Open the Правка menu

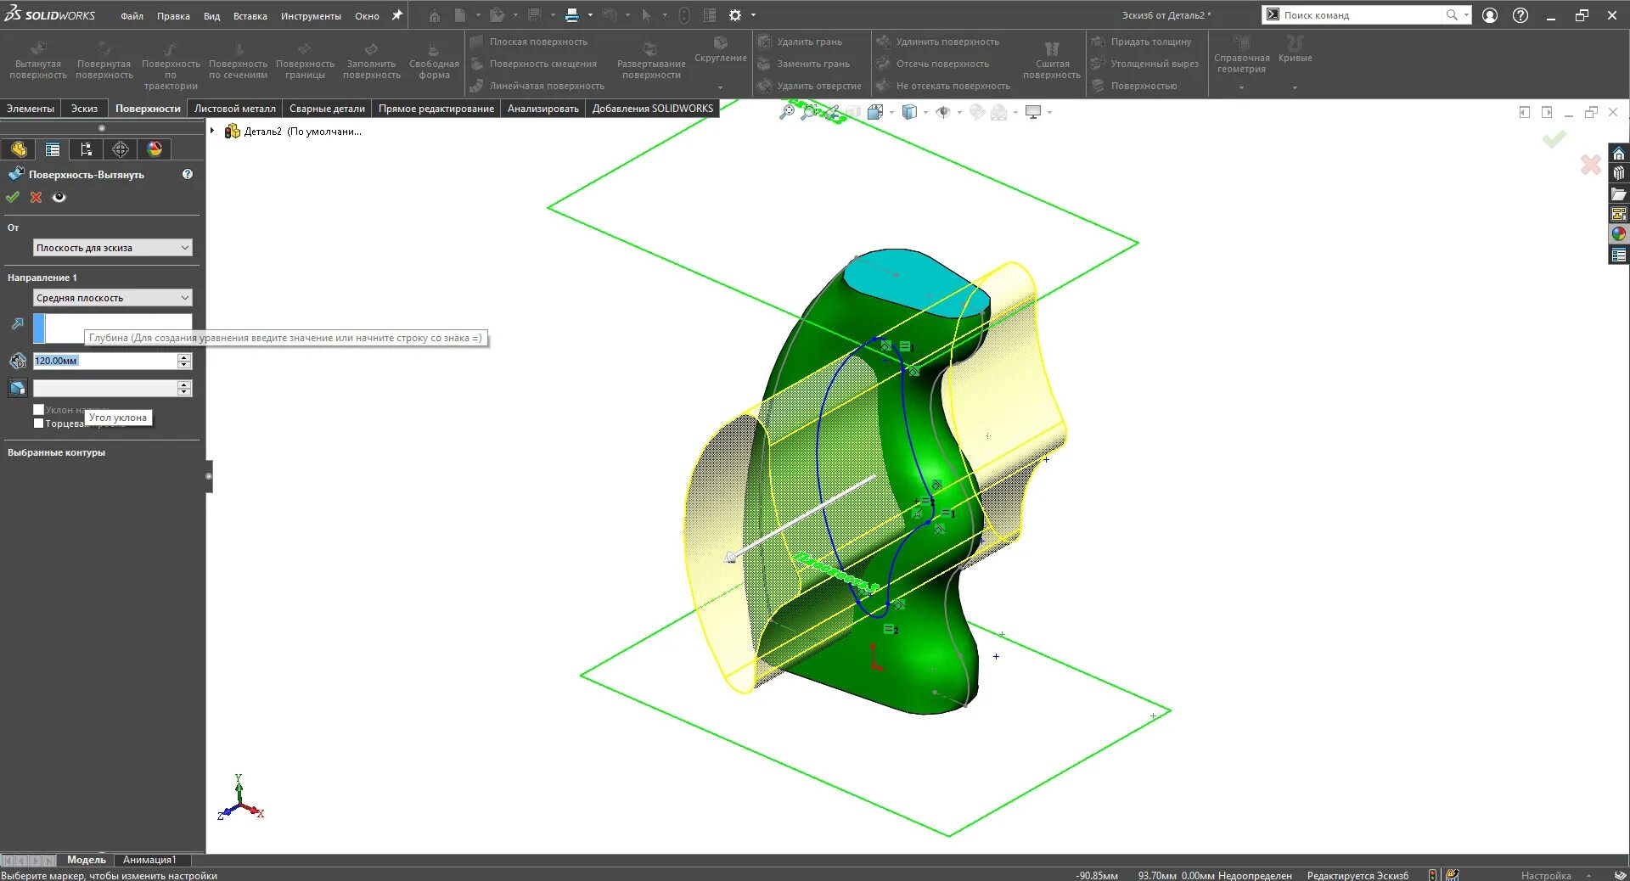click(x=173, y=16)
